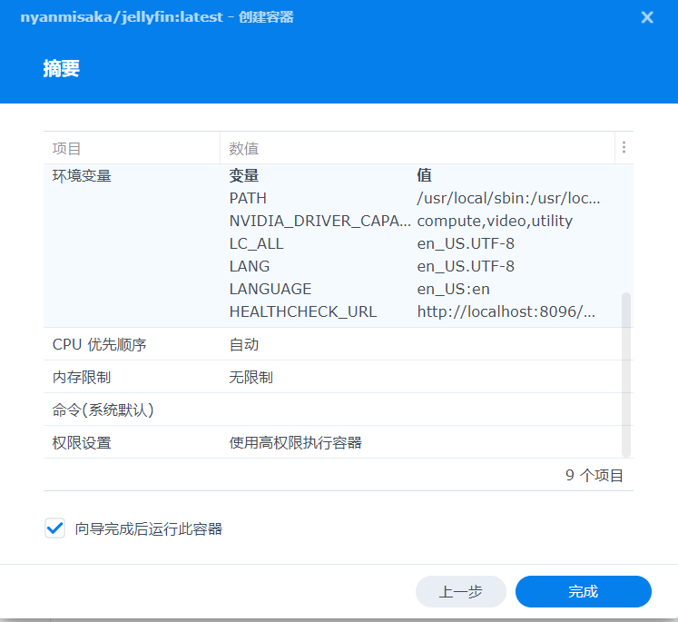This screenshot has height=622, width=678.
Task: Click en_US.UTF-8 value for LC_ALL
Action: (x=466, y=243)
